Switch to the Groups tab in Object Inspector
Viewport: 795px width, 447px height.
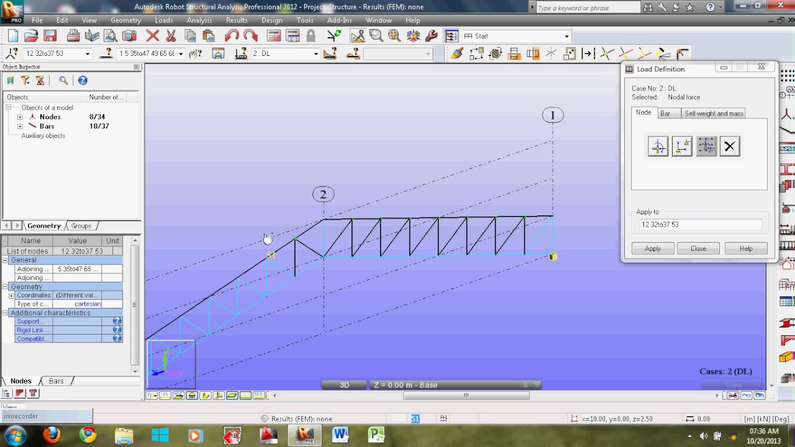(81, 226)
